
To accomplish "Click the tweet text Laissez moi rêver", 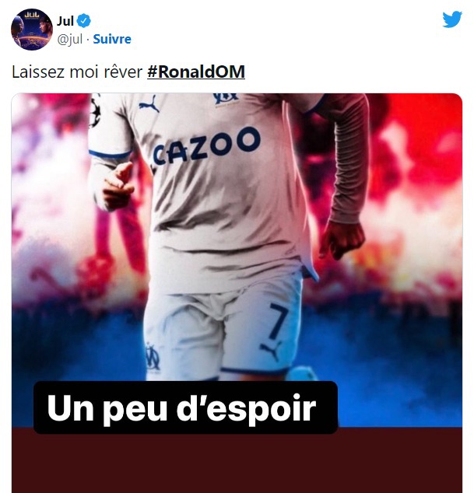I will pyautogui.click(x=77, y=72).
